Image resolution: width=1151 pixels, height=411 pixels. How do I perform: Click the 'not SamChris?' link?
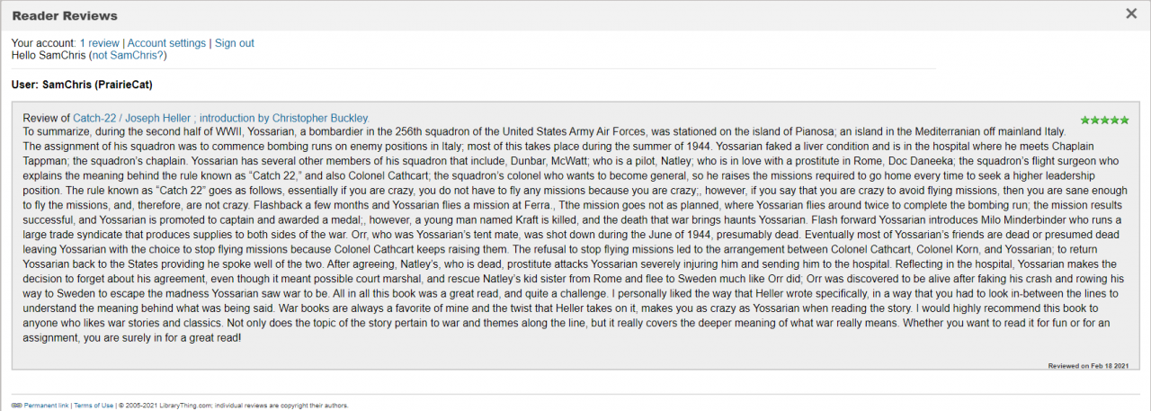click(x=128, y=56)
